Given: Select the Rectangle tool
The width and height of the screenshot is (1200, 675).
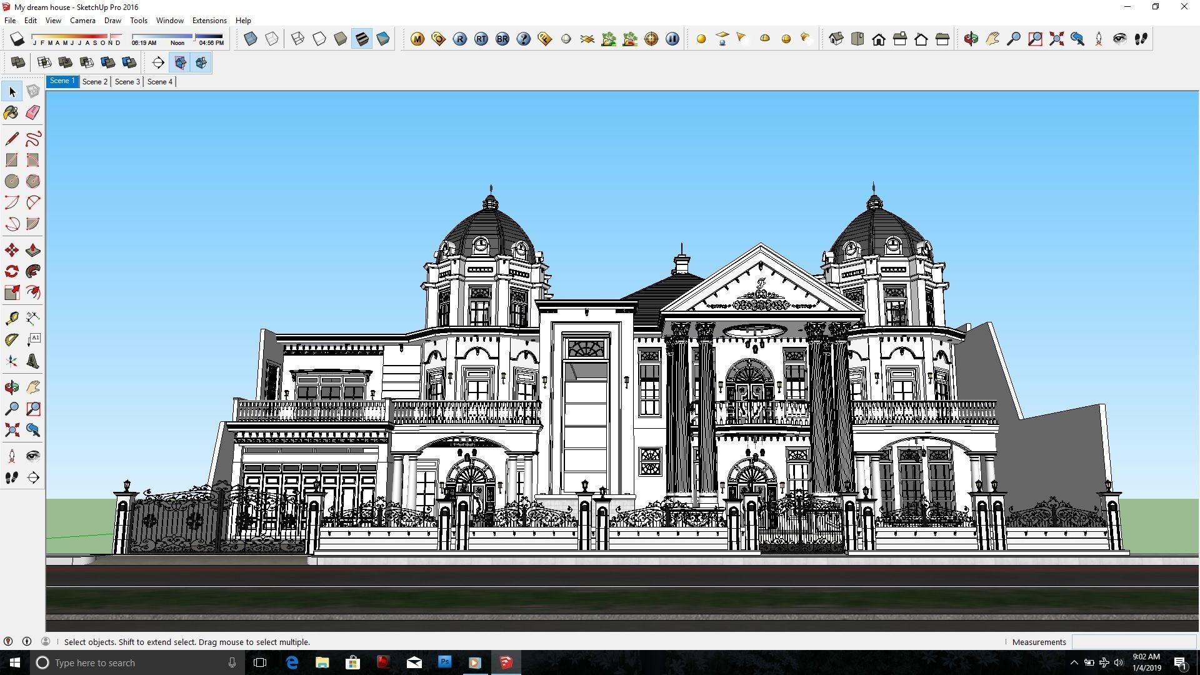Looking at the screenshot, I should click(12, 160).
